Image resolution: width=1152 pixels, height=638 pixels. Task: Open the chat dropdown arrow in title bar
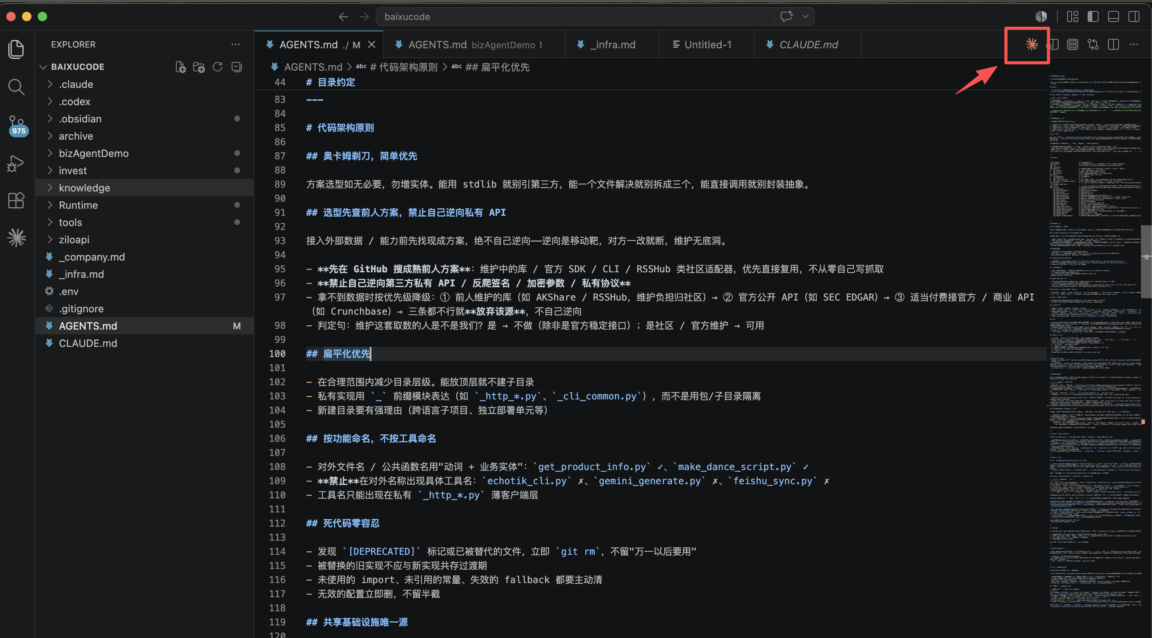pyautogui.click(x=805, y=16)
